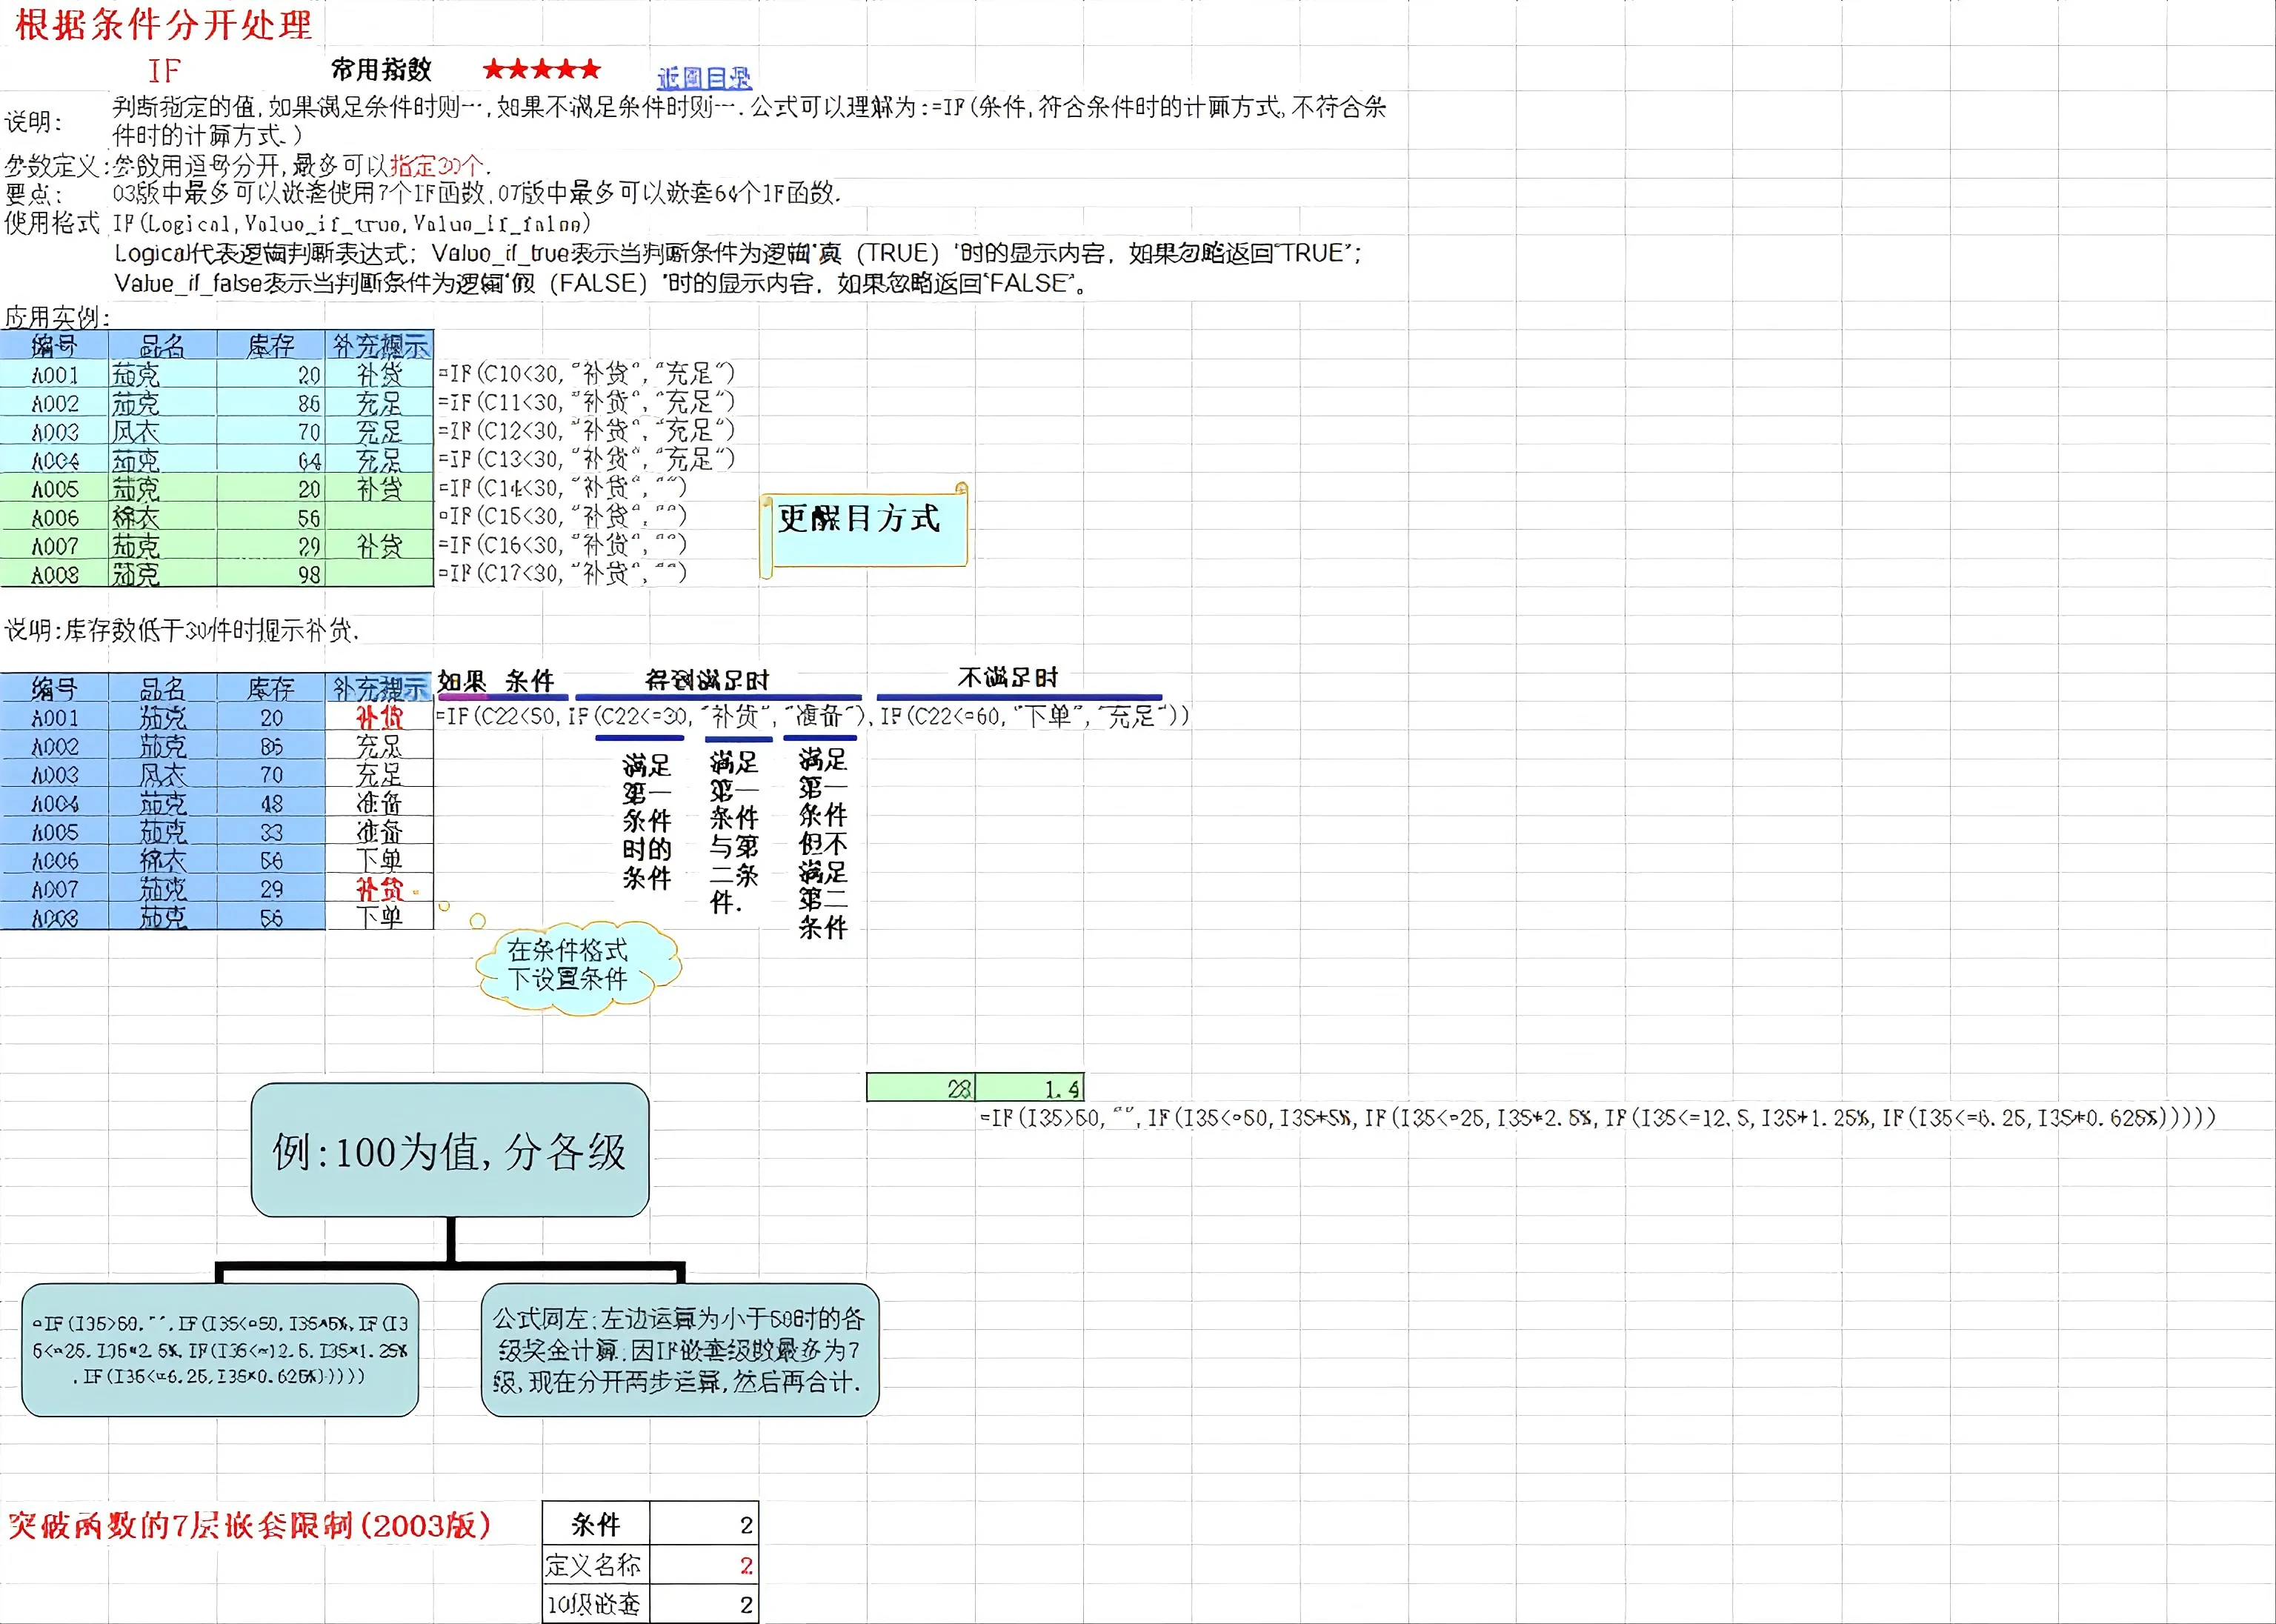Select the stock cell with value 85
Screen dimensions: 2276x1624
pos(271,746)
